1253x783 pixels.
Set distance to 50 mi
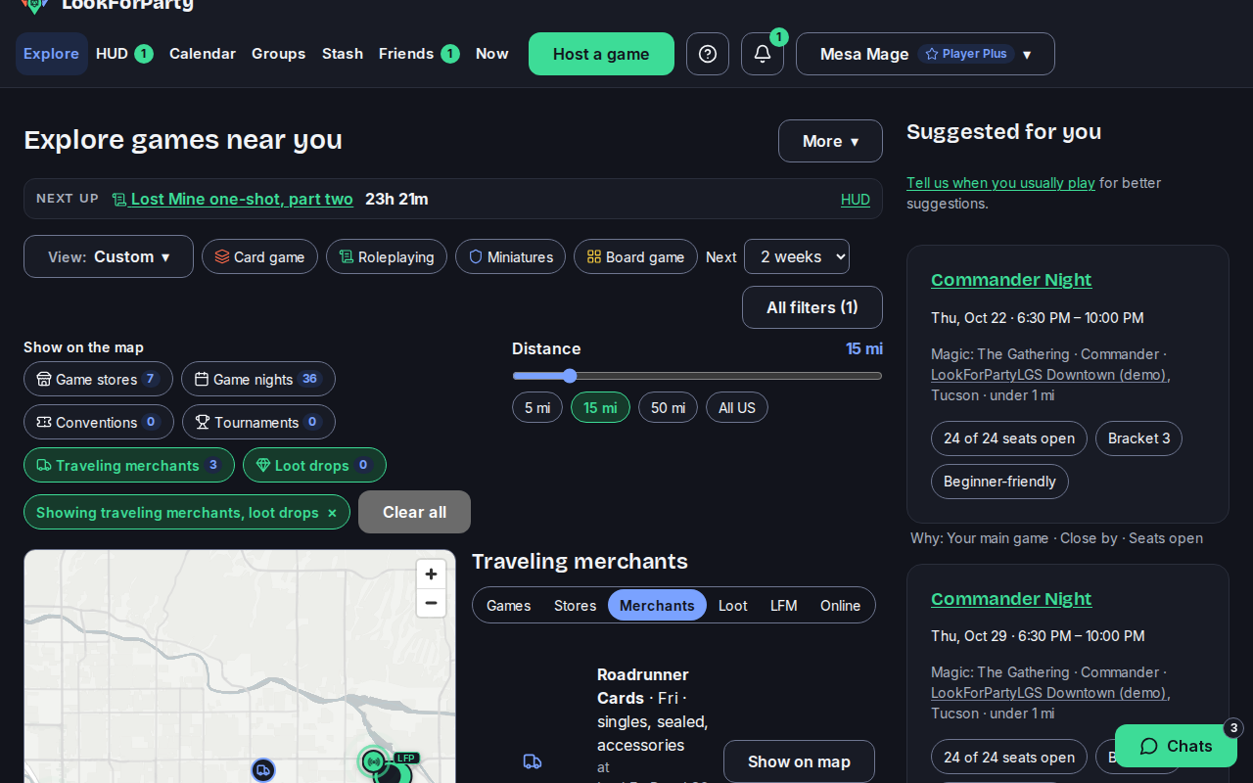668,407
